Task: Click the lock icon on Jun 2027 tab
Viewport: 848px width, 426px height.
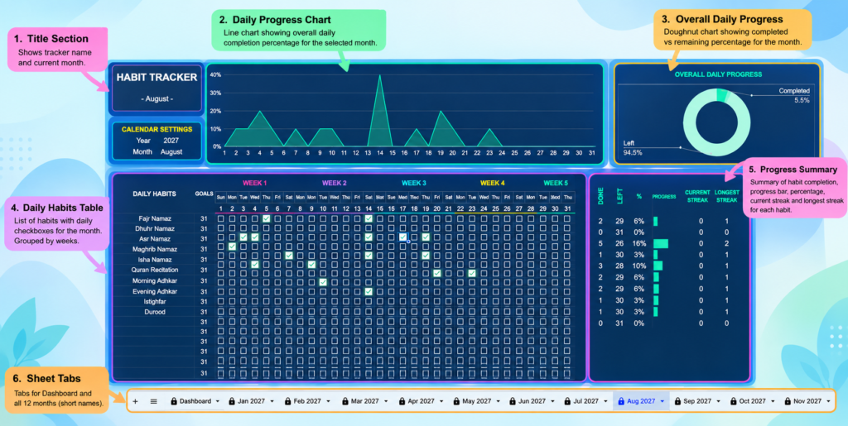Action: [x=512, y=401]
